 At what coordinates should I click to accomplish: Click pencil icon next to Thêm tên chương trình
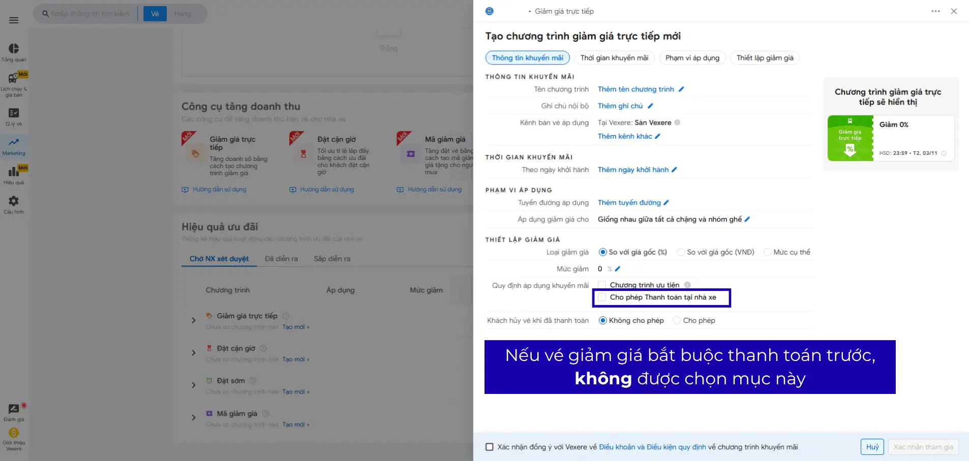681,89
